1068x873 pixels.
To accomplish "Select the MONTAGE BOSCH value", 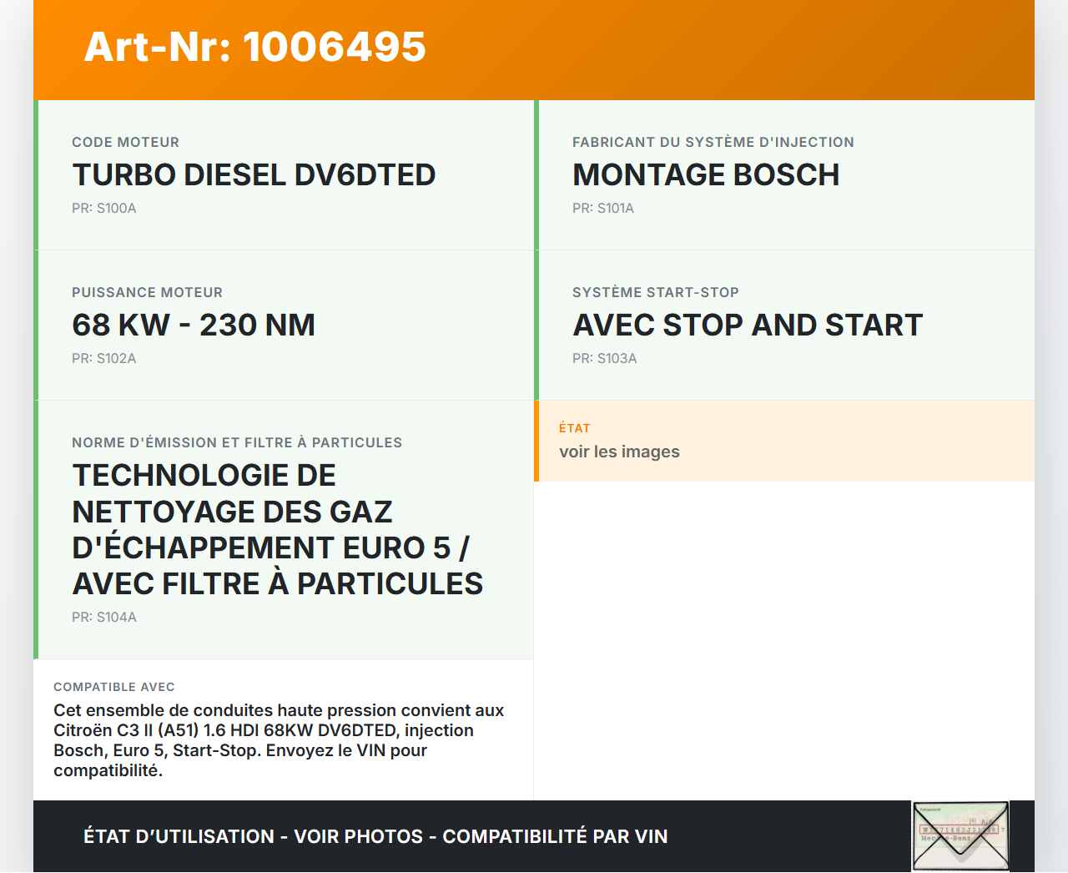I will (x=705, y=175).
